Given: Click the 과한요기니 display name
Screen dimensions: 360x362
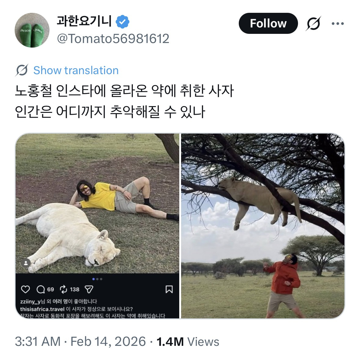Looking at the screenshot, I should (x=85, y=21).
